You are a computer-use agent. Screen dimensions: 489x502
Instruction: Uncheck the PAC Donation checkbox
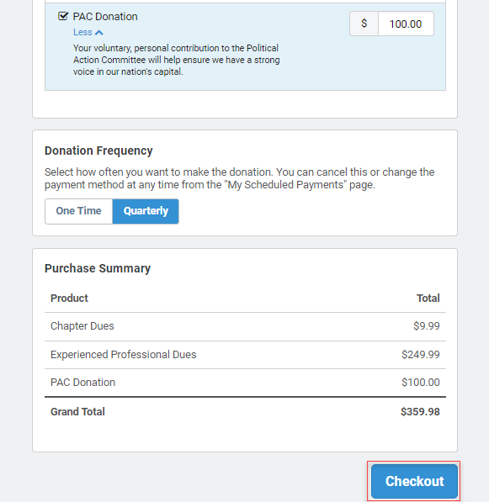click(63, 16)
